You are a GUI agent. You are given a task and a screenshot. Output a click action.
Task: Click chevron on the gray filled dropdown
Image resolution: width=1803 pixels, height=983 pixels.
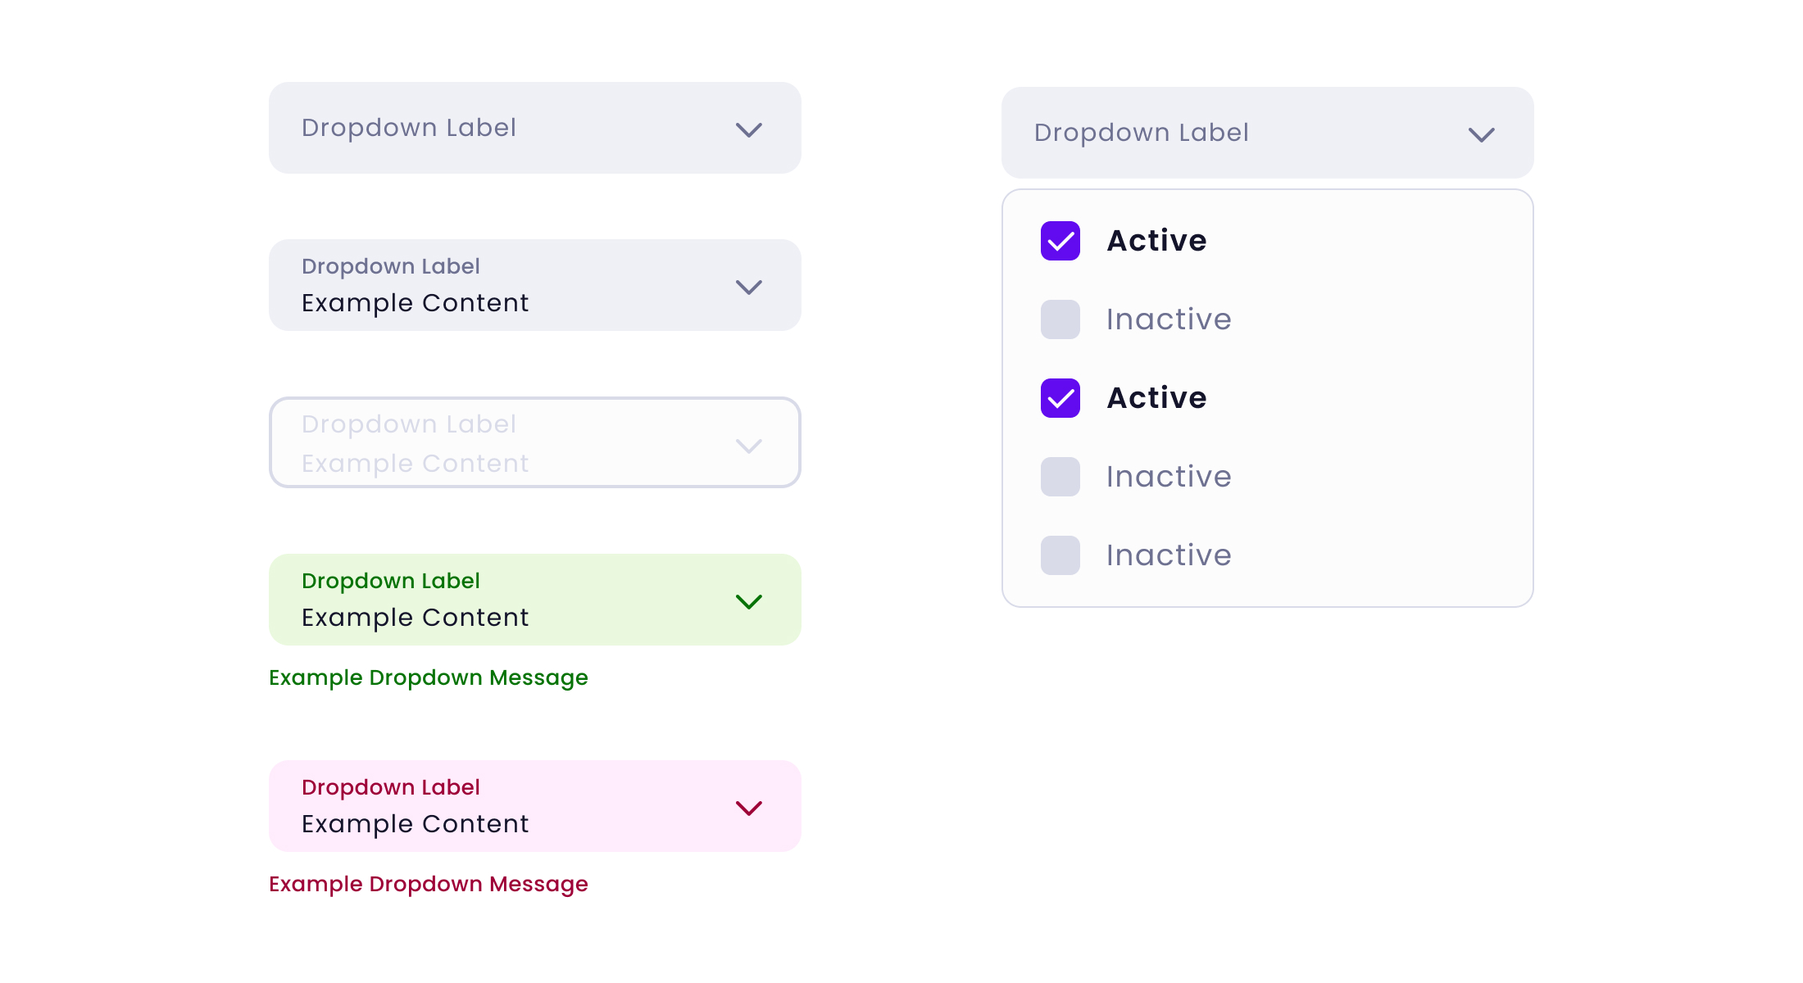coord(748,287)
